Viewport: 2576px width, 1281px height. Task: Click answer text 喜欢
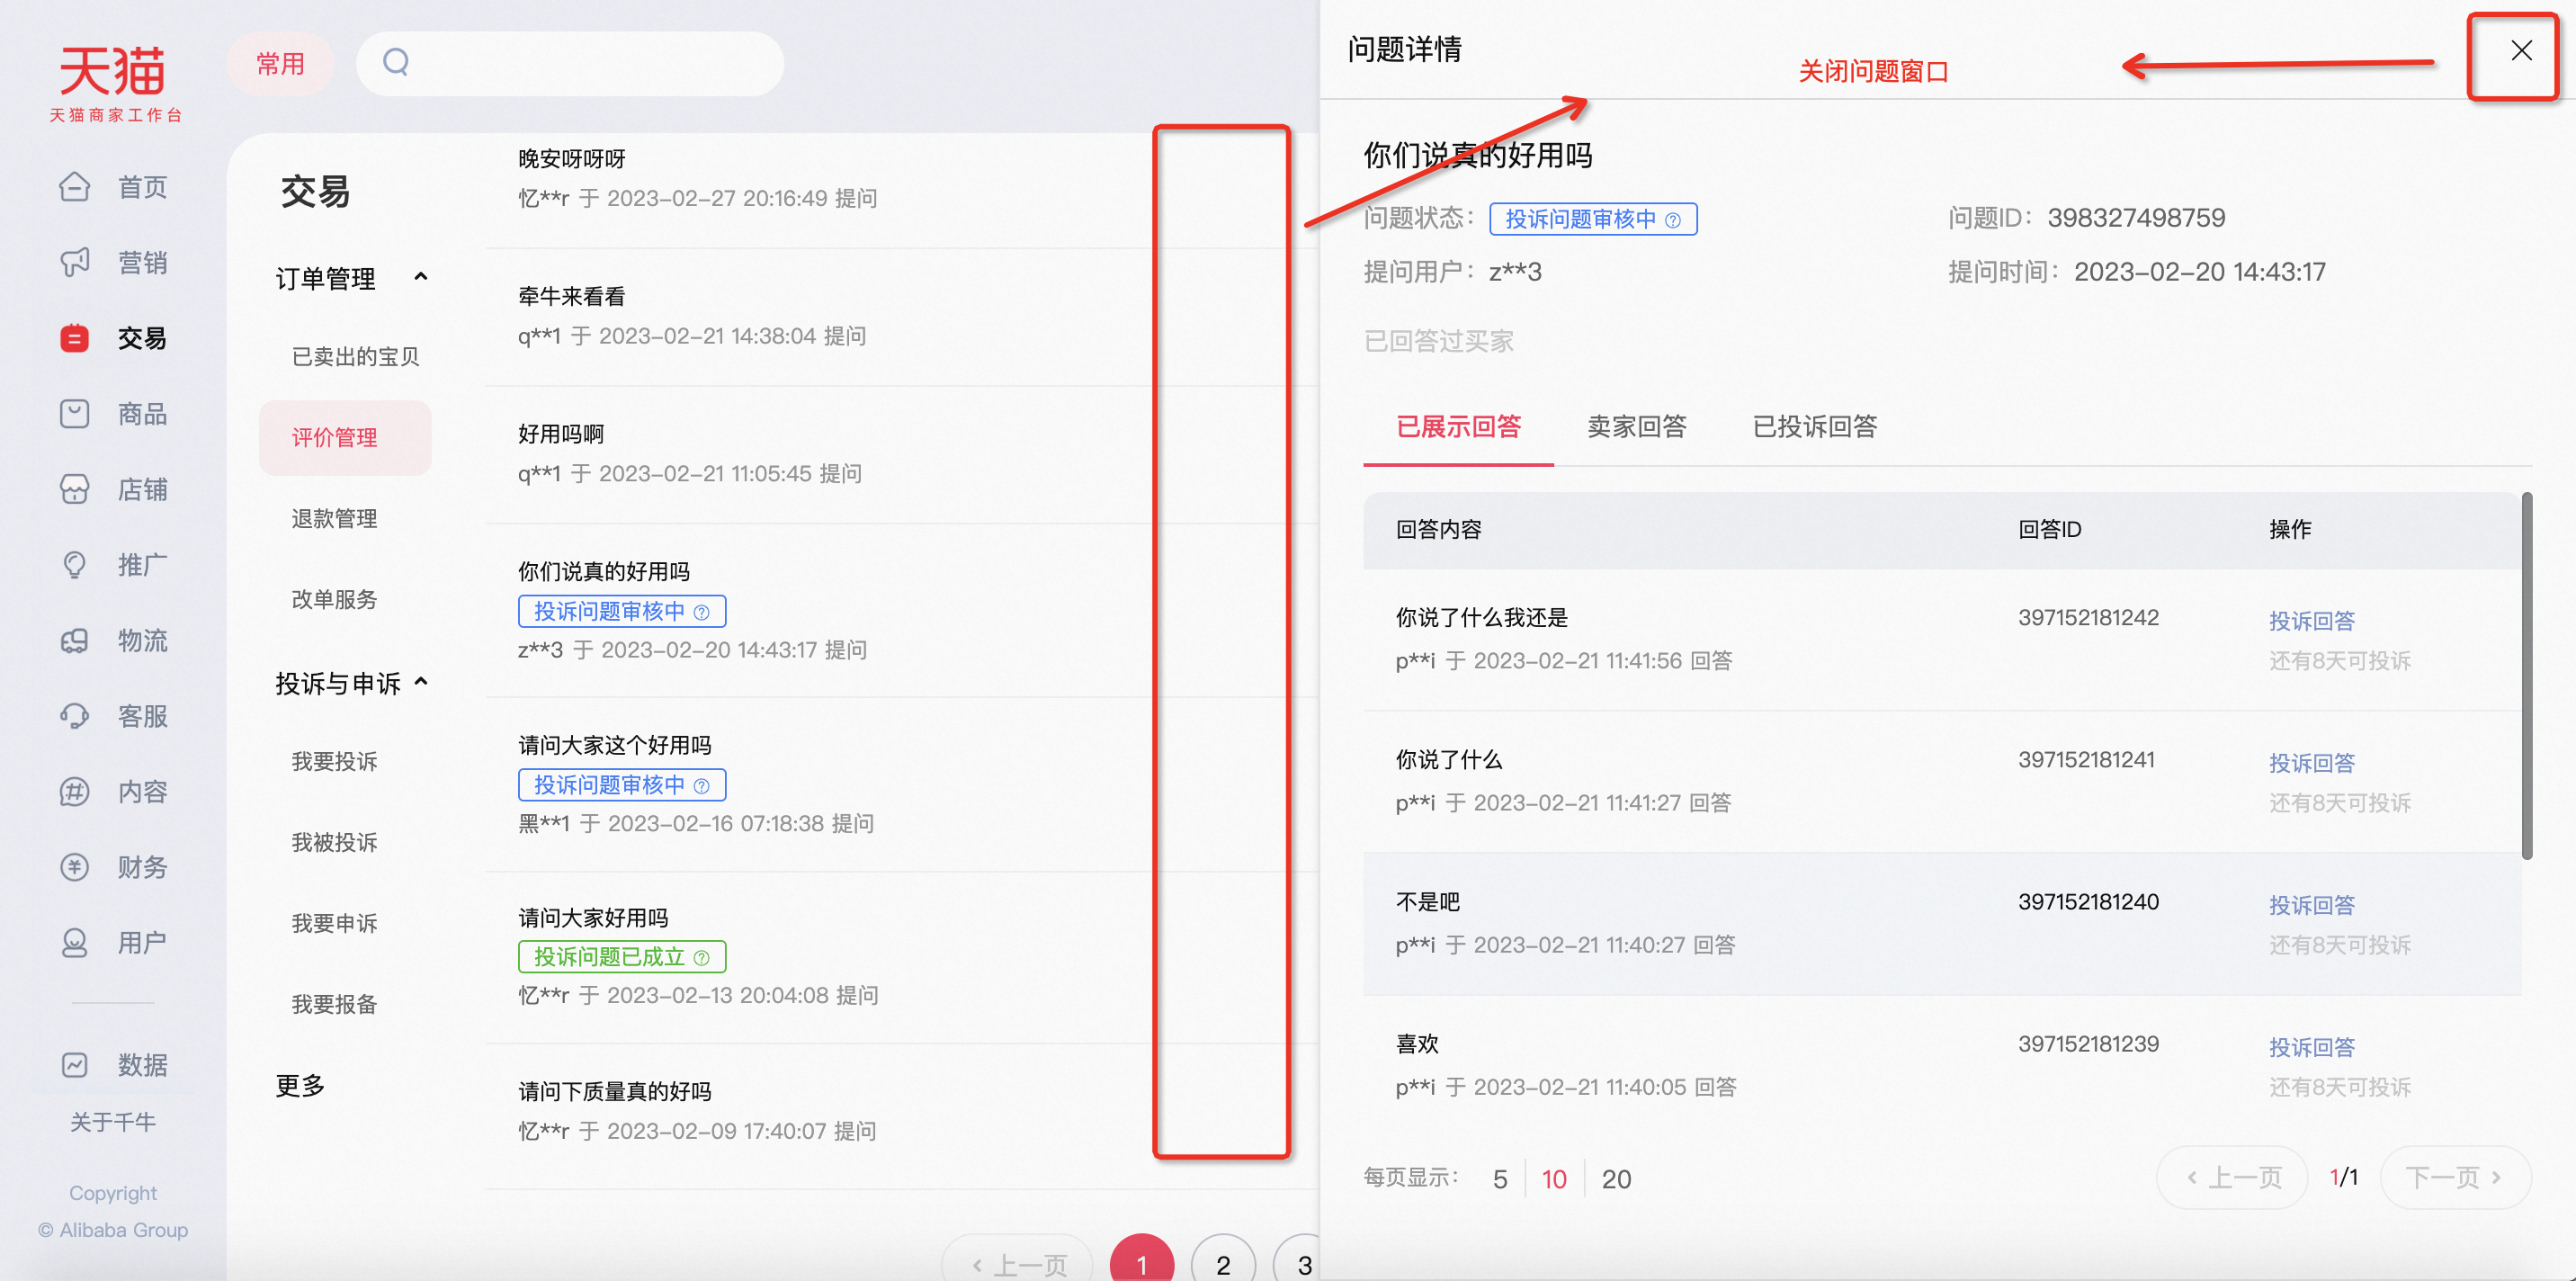pos(1417,1045)
